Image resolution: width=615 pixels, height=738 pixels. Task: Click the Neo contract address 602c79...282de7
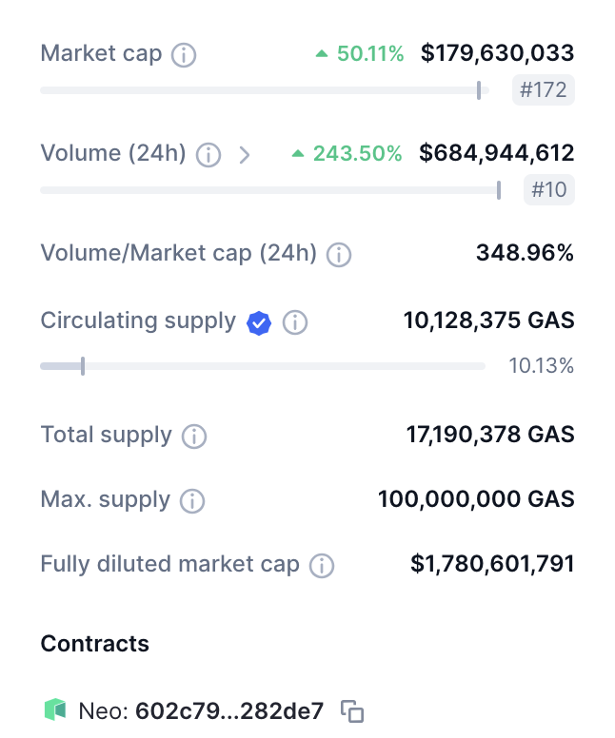pos(229,710)
